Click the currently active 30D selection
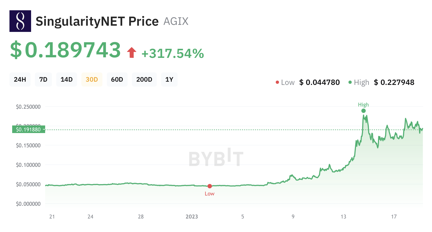432x232 pixels. (x=92, y=79)
